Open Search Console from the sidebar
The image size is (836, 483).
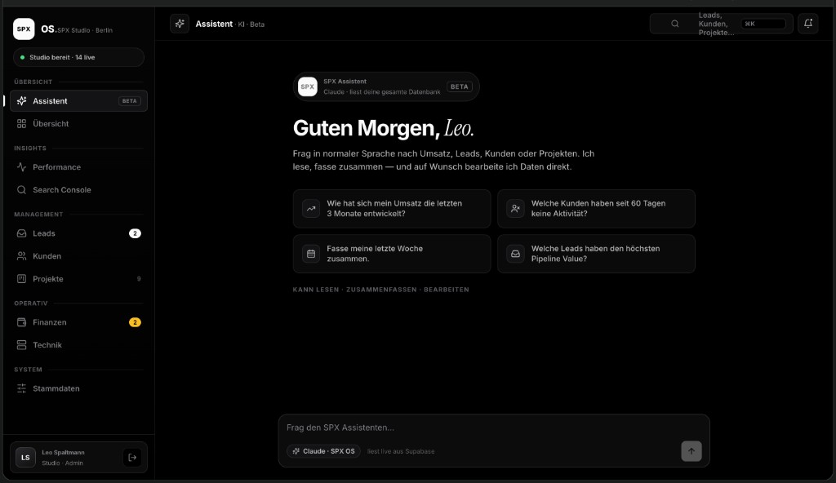point(79,190)
